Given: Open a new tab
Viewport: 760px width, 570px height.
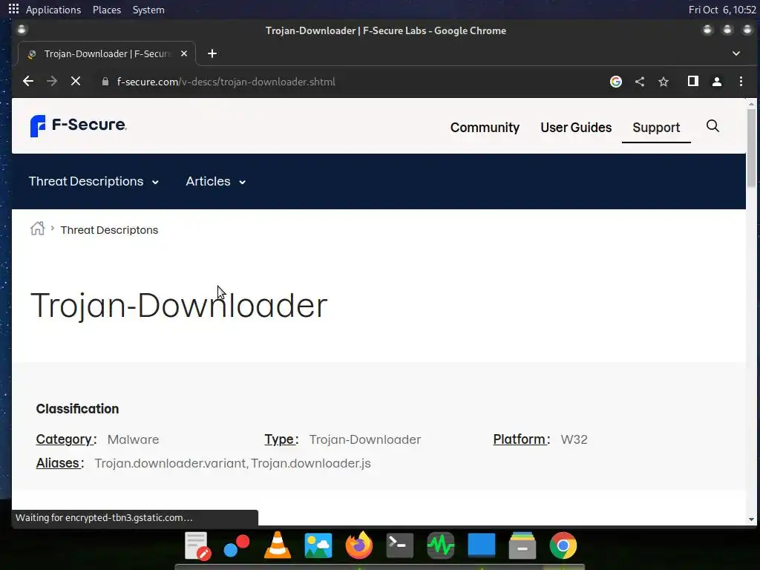Looking at the screenshot, I should coord(212,53).
